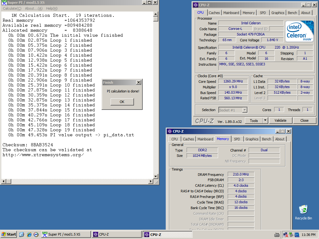319x239 pixels.
Task: Click the Rated FSB 560.13 MHz field
Action: tap(233, 98)
